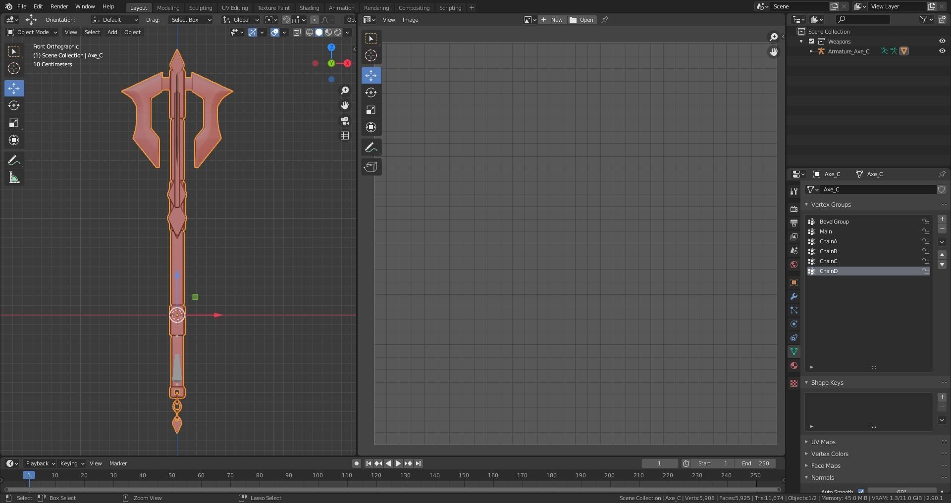Switch to the UV Editing workspace tab
The height and width of the screenshot is (503, 951).
tap(235, 7)
